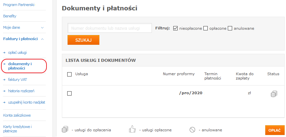
Task: Click the arrow icon beside uzupełnij konto nadpłat
Action: [x=4, y=102]
